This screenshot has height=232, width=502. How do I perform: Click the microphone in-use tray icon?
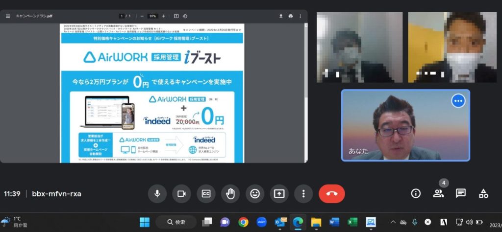tap(415, 222)
